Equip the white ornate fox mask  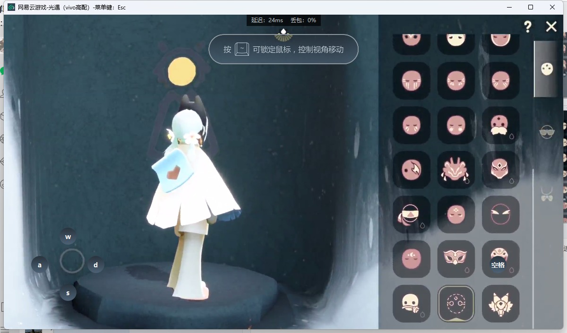(500, 303)
